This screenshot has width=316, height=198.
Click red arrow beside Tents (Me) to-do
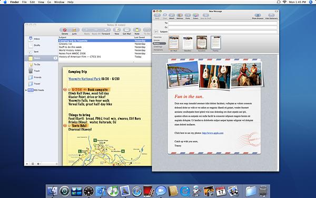pyautogui.click(x=65, y=126)
